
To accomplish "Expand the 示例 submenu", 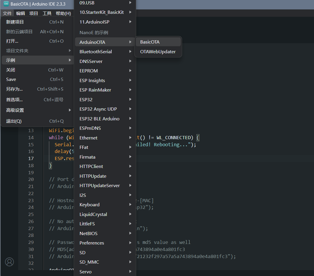I will point(37,60).
